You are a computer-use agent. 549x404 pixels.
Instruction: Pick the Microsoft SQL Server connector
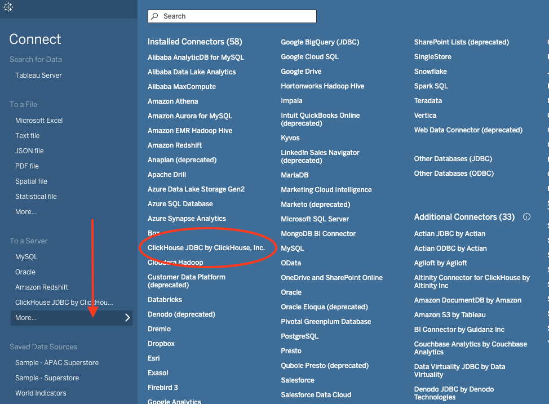pos(315,219)
